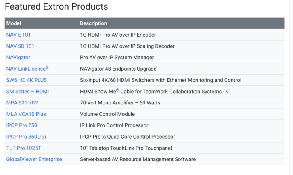Open the NAV E 101 product link
Image resolution: width=293 pixels, height=175 pixels.
coord(18,35)
